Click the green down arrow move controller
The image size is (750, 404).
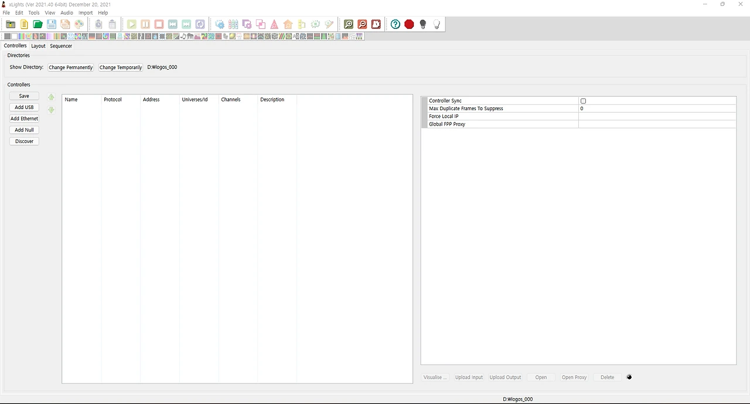tap(52, 110)
